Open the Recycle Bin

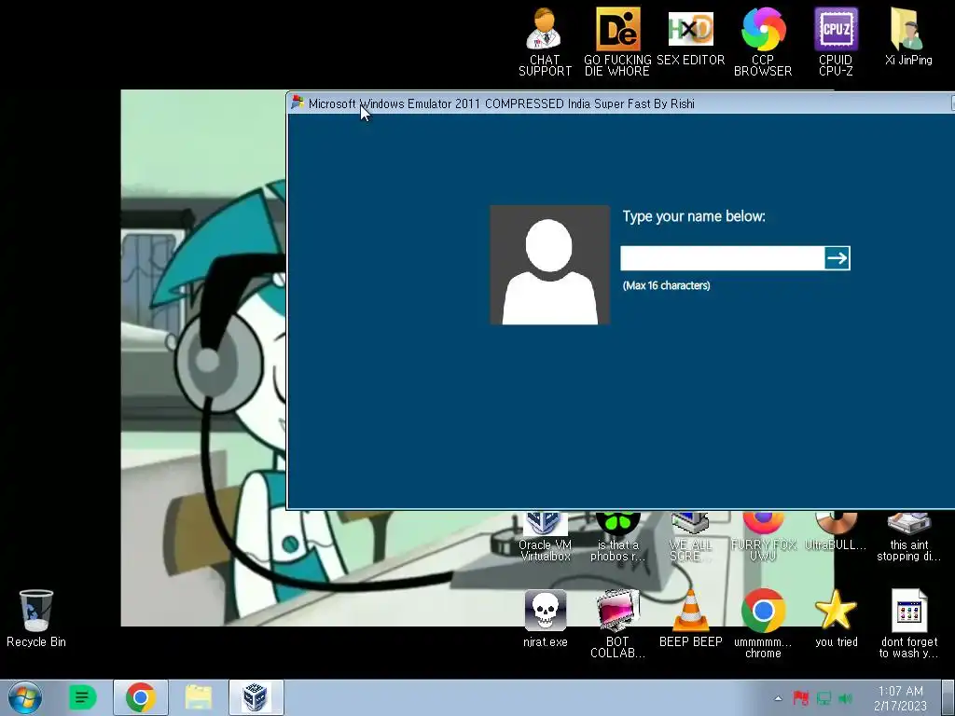(x=36, y=618)
